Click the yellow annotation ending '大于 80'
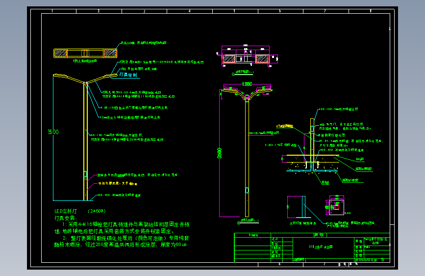The image size is (425, 276). click(x=117, y=184)
